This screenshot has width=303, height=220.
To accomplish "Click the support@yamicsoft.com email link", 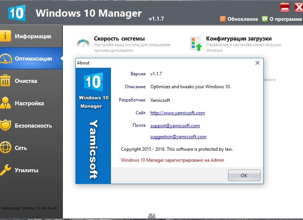I will (175, 126).
